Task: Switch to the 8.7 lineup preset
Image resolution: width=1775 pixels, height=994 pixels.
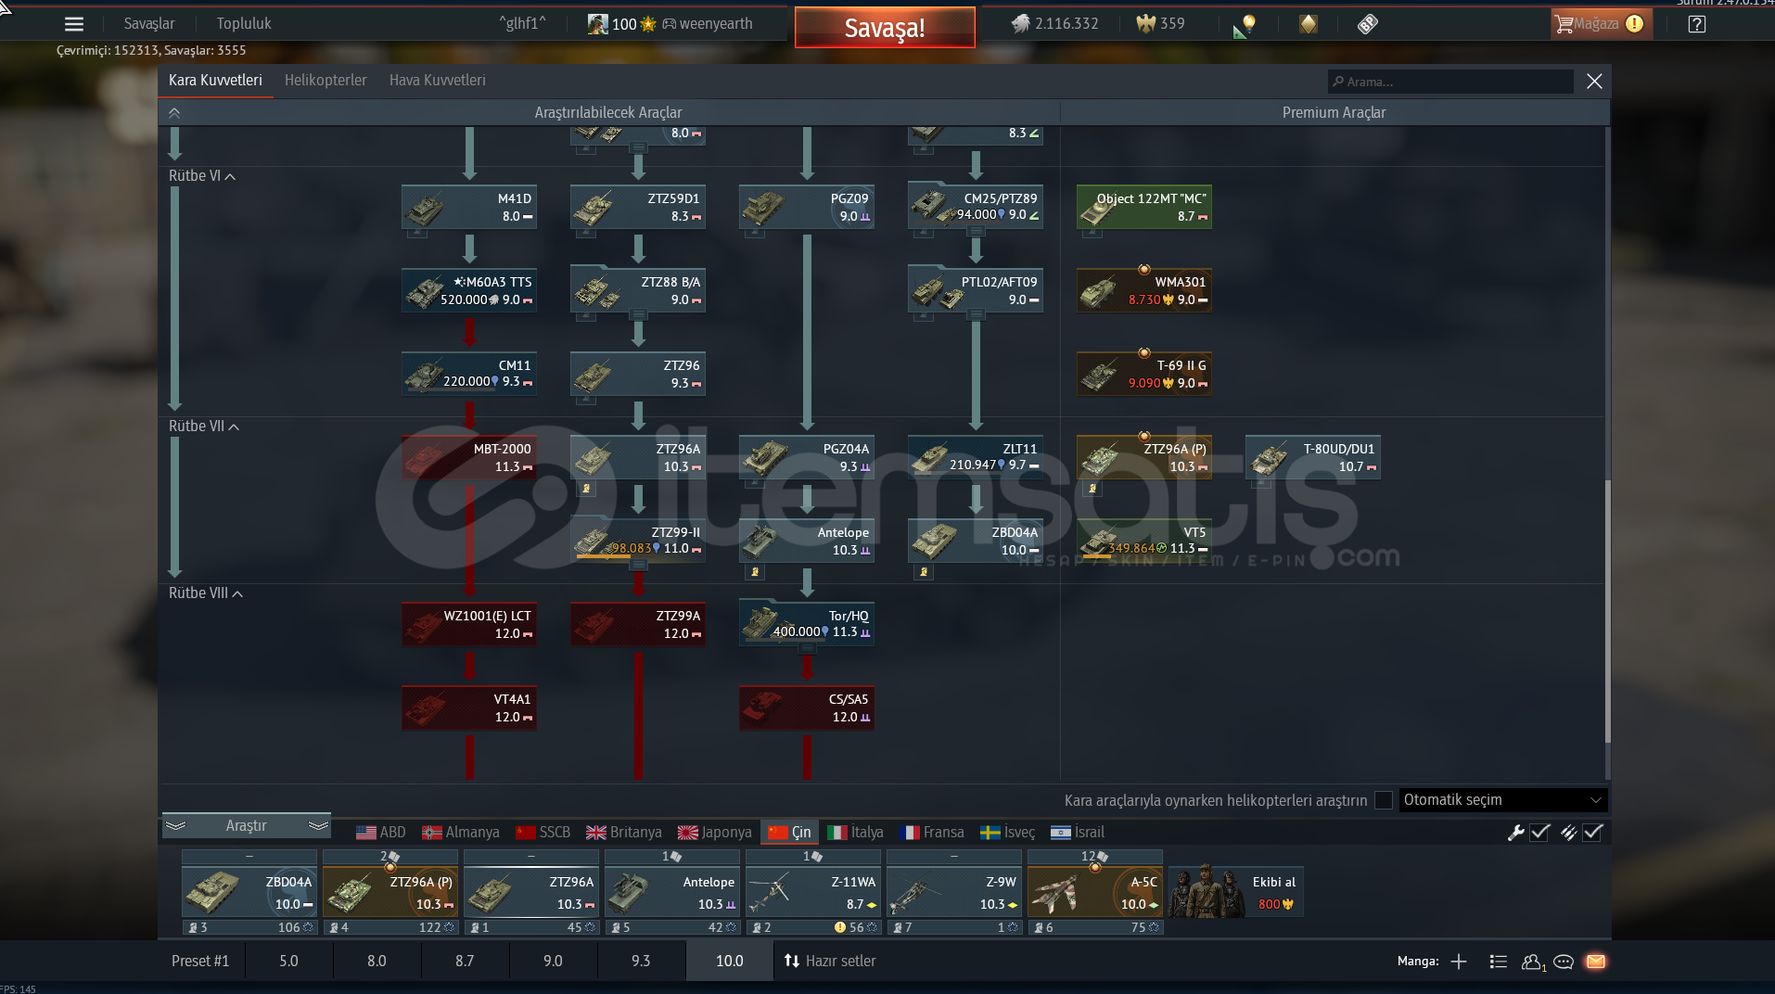Action: click(465, 961)
